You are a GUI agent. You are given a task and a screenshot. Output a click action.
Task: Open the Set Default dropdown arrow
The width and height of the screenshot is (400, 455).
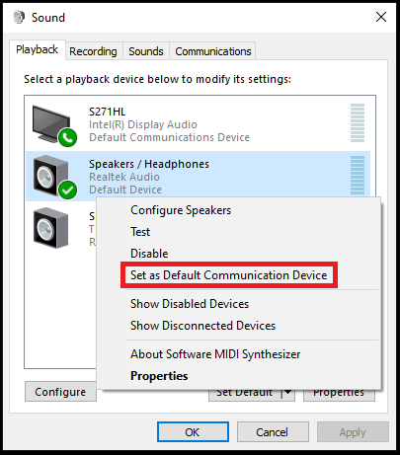[x=288, y=392]
